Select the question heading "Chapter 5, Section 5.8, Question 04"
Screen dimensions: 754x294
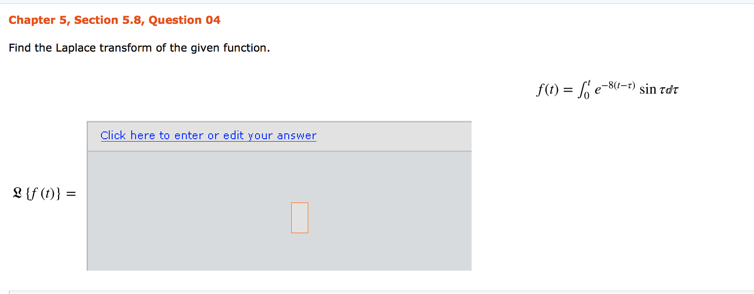point(115,20)
